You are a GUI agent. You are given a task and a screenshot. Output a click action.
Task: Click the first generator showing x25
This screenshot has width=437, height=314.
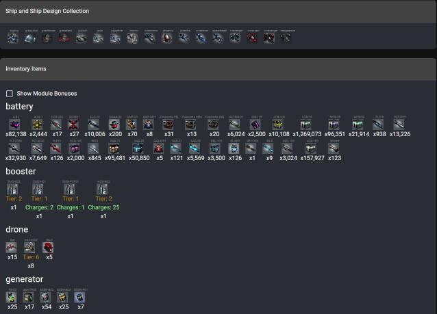coord(12,297)
